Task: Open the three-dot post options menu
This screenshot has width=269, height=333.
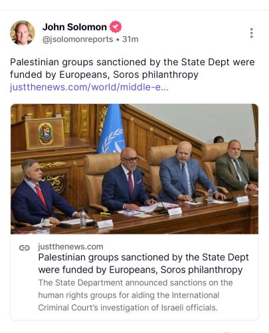Action: [x=251, y=33]
